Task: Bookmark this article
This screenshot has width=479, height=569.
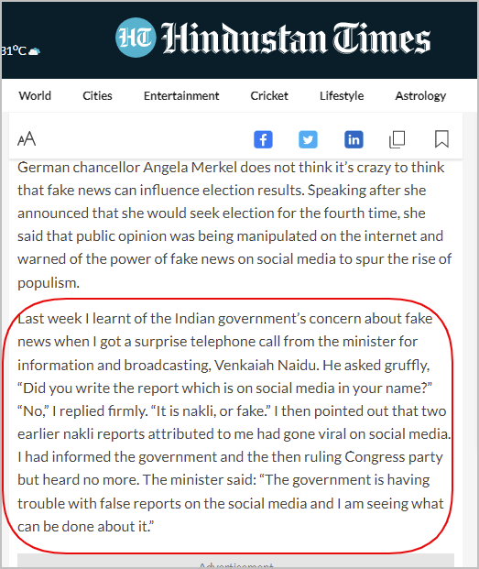Action: point(441,139)
